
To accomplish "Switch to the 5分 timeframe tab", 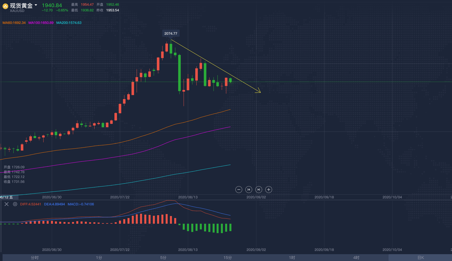I will pyautogui.click(x=163, y=258).
